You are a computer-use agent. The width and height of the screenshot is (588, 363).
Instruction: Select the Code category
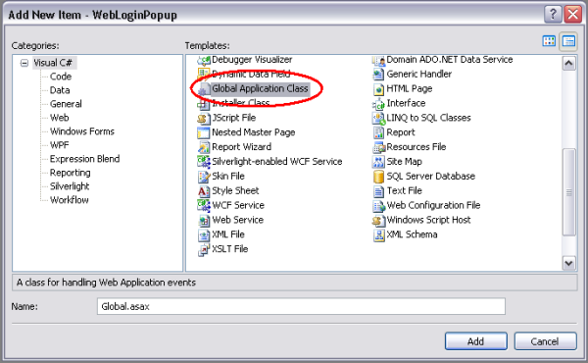pos(61,77)
